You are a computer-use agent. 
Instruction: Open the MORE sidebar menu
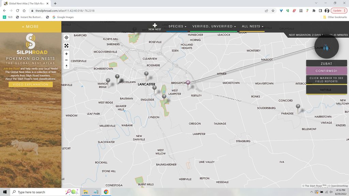tap(30, 26)
